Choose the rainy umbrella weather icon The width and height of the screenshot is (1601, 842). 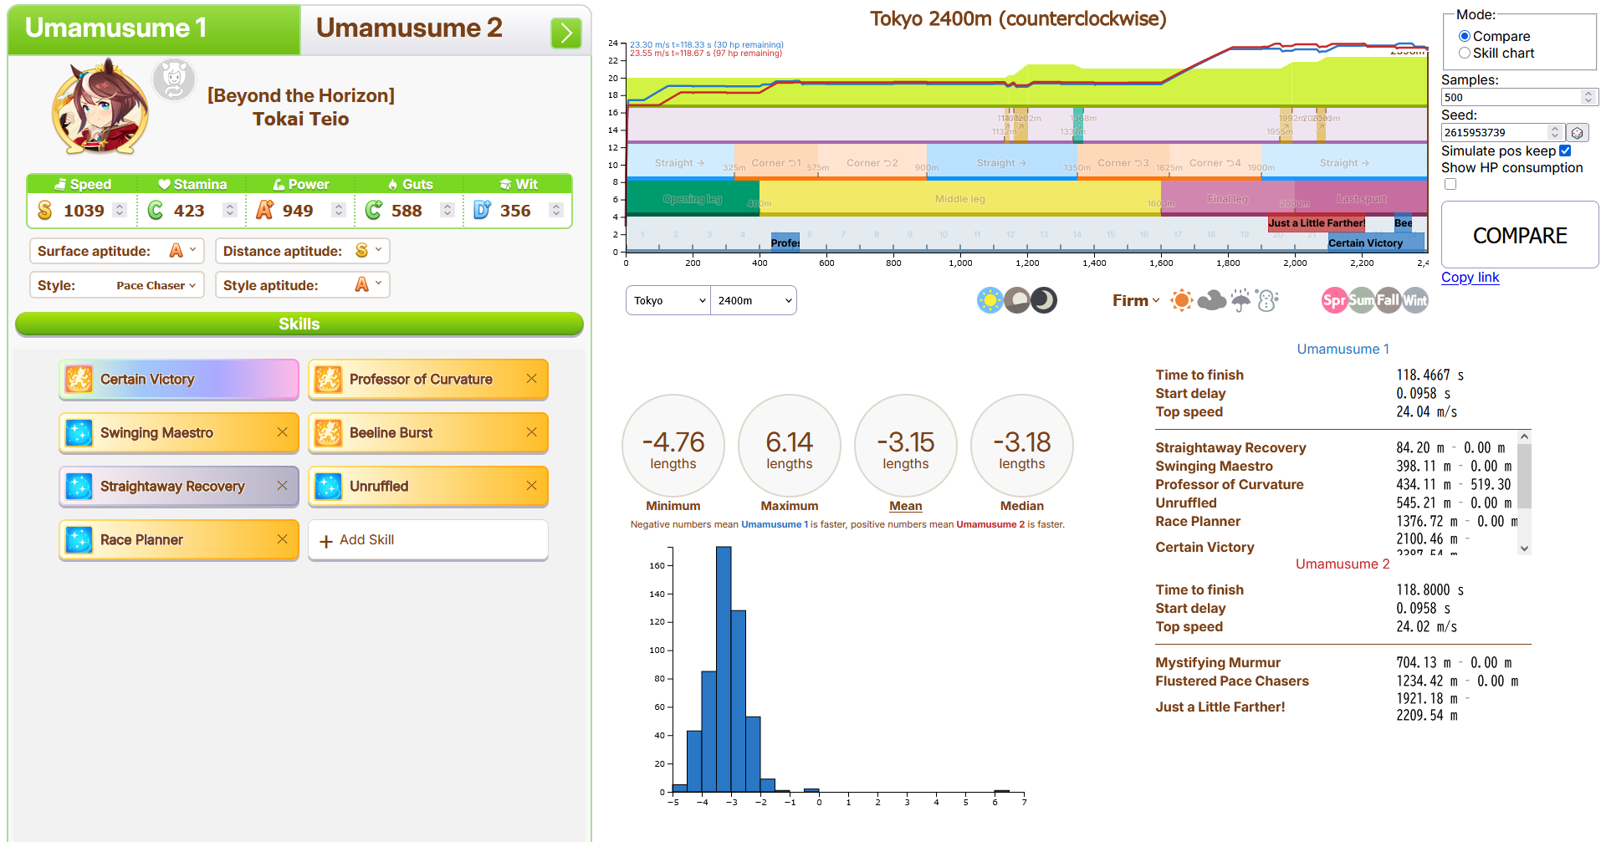click(1240, 300)
